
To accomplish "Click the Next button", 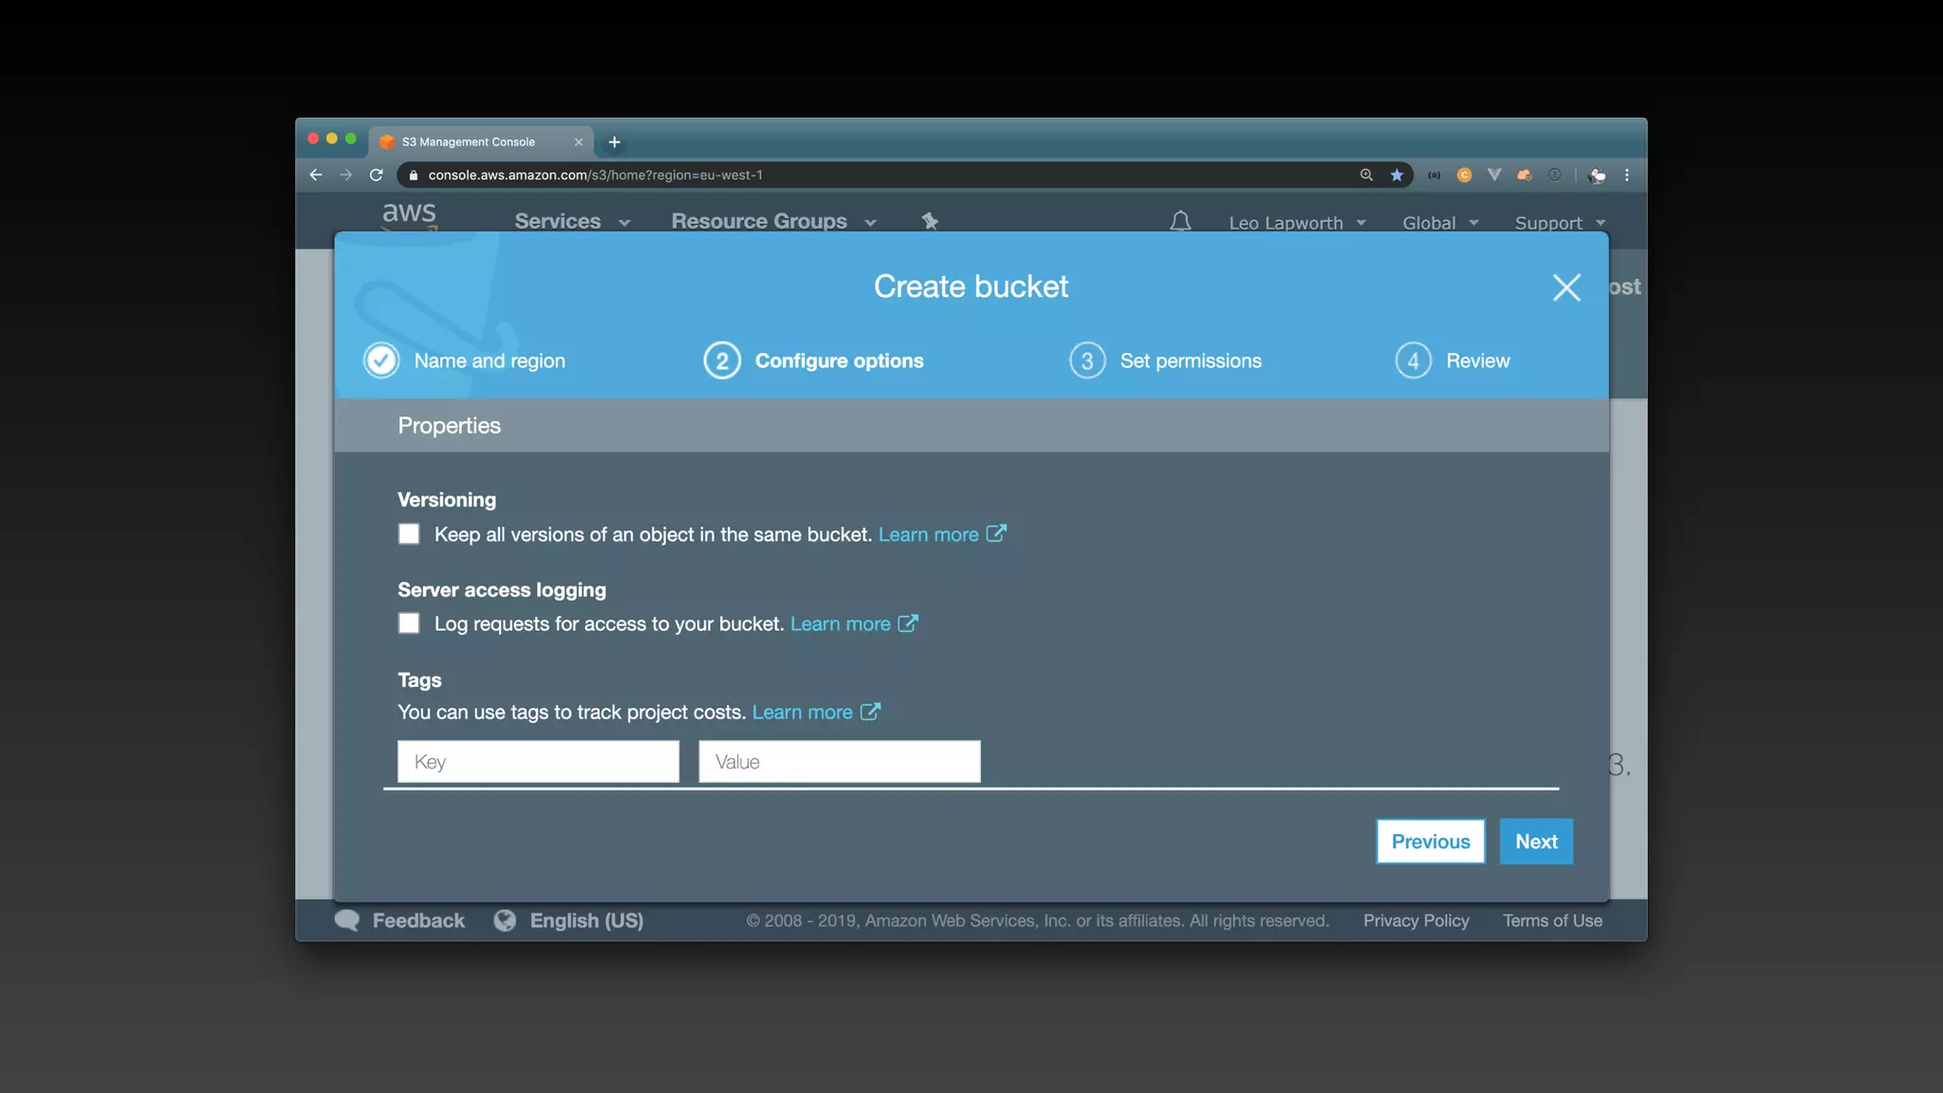I will [x=1536, y=842].
